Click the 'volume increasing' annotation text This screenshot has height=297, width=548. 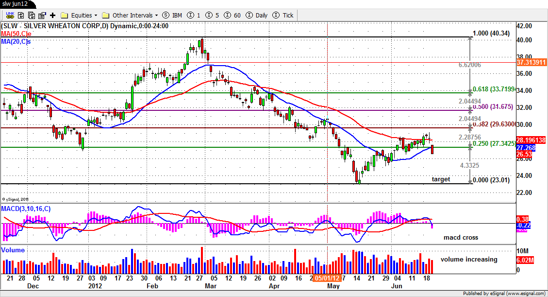(469, 259)
